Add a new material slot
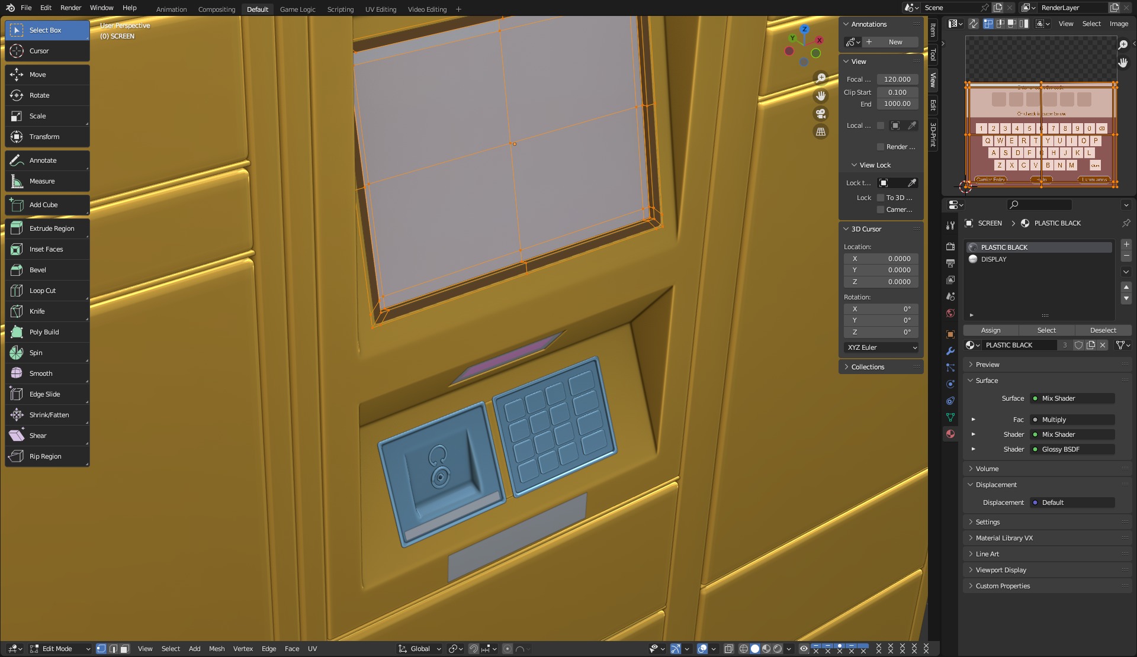 point(1126,244)
